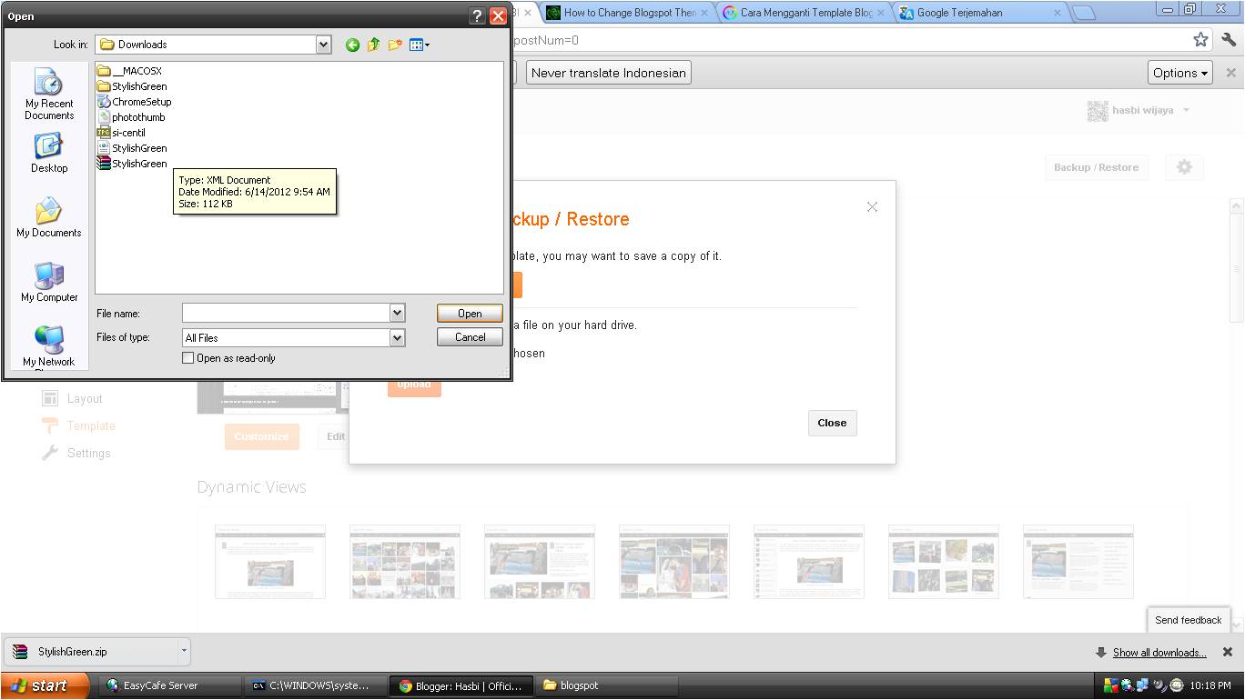Go back to last folder in Open dialog
The image size is (1245, 700).
point(352,45)
